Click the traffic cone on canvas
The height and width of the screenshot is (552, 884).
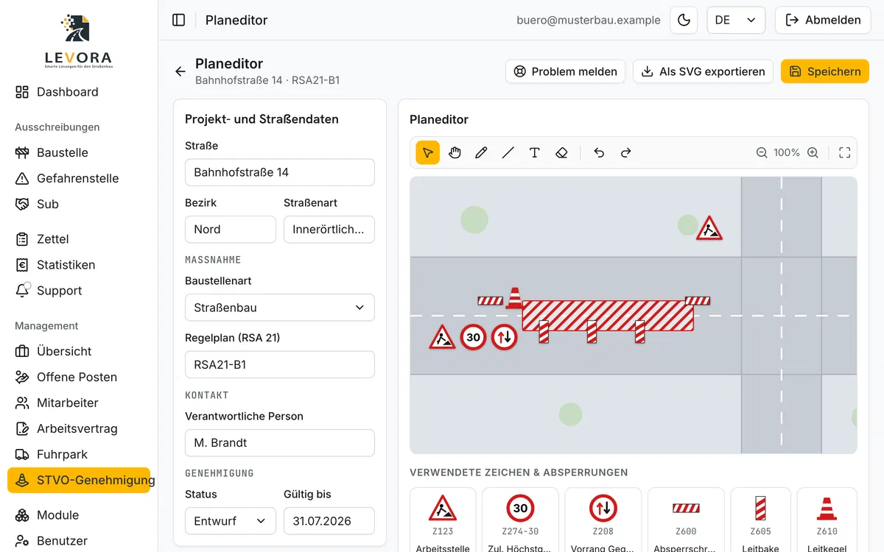[x=514, y=297]
